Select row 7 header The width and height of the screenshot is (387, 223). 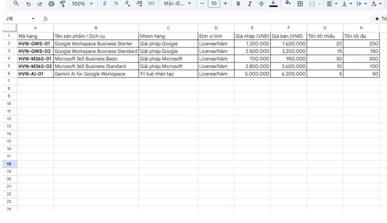click(x=9, y=81)
